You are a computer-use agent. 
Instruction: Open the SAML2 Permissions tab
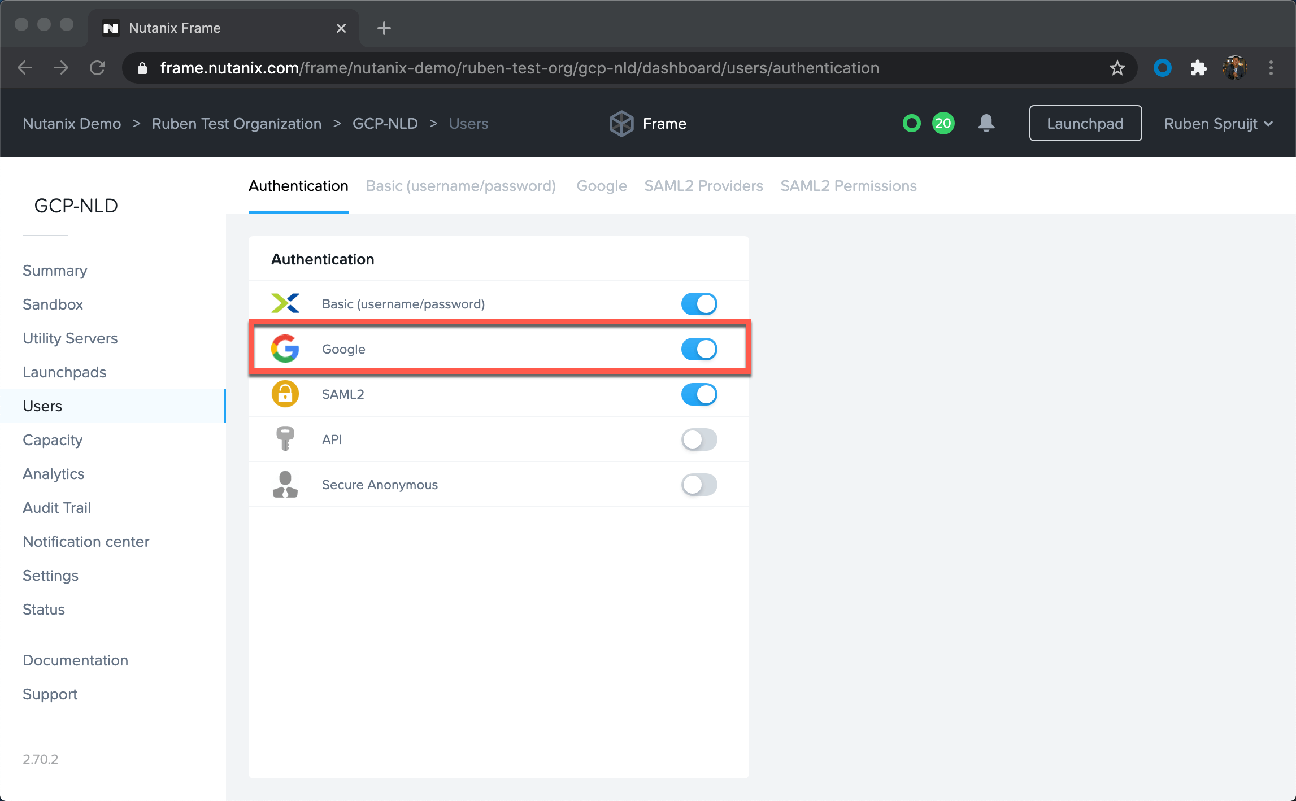(x=848, y=186)
